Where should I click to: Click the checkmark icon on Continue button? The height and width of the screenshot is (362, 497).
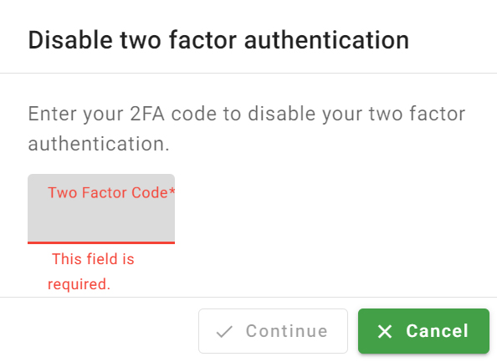click(224, 332)
